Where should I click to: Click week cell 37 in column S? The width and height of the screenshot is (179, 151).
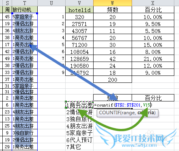pyautogui.click(x=7, y=79)
